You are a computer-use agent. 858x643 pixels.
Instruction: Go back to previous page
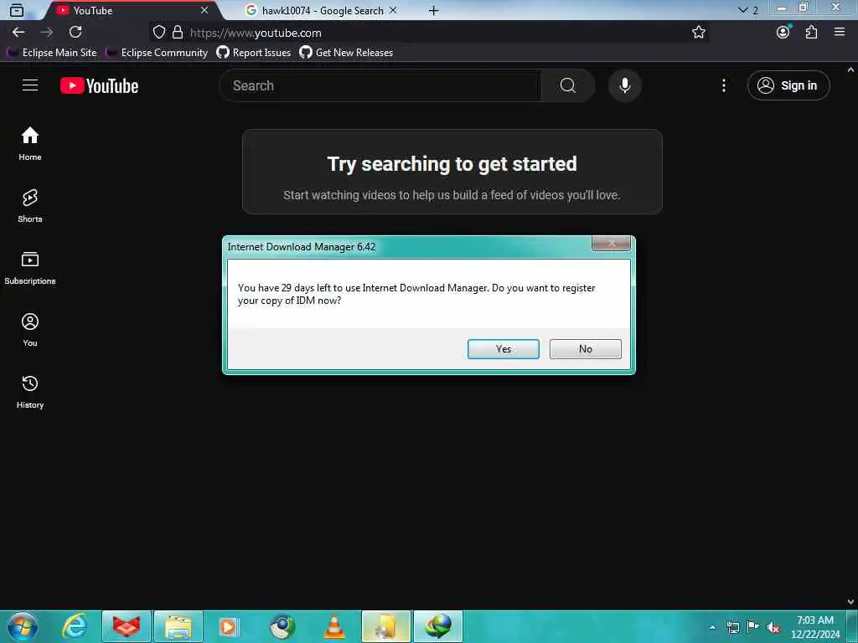18,33
